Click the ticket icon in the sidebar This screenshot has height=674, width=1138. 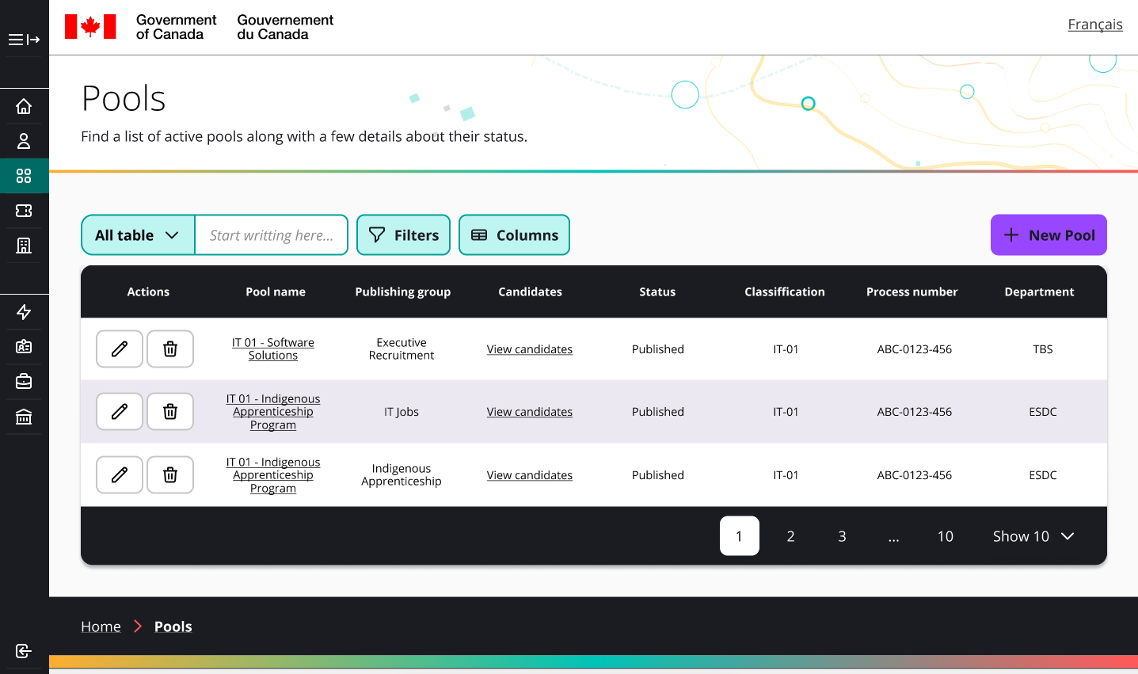25,210
